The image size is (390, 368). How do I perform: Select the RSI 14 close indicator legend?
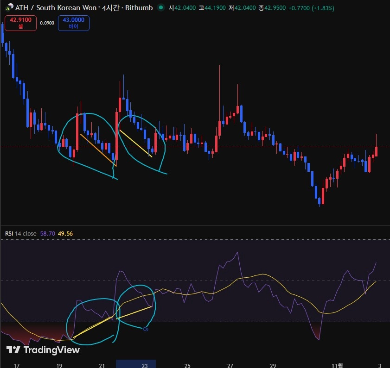pyautogui.click(x=20, y=234)
